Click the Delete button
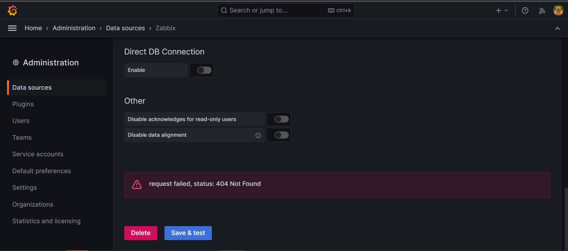The height and width of the screenshot is (251, 568). pos(141,233)
